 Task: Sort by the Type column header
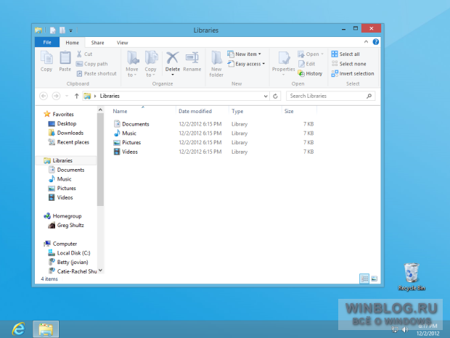[x=237, y=111]
